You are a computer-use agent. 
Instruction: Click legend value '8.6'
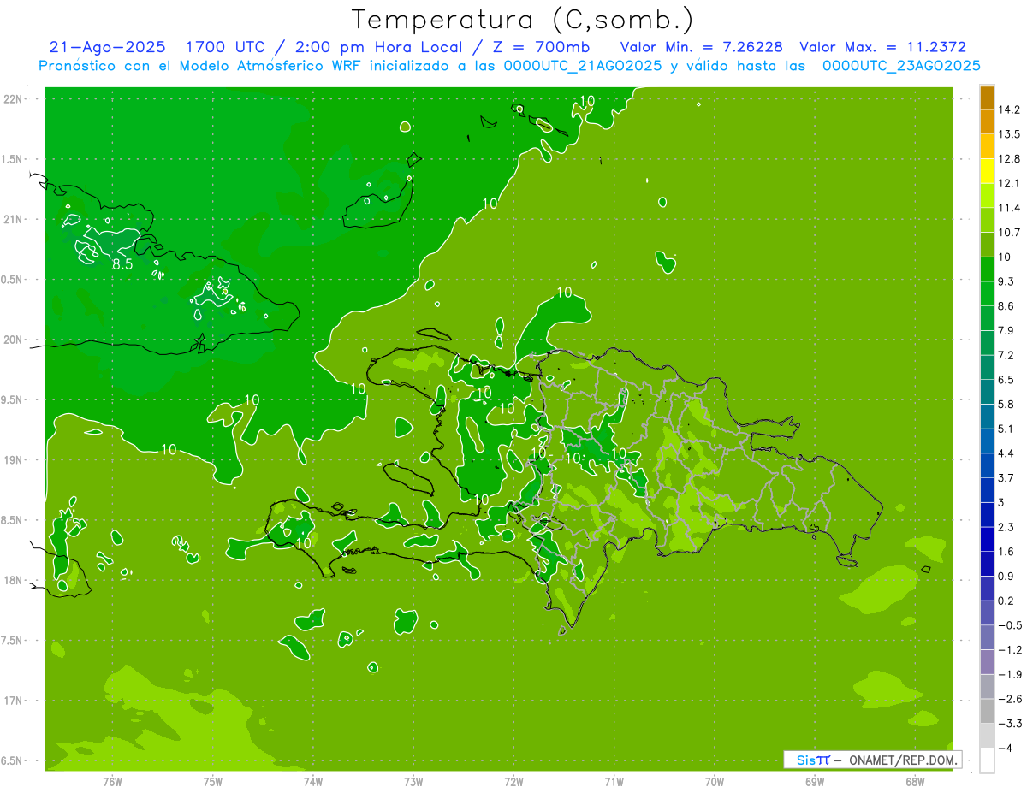(1006, 305)
